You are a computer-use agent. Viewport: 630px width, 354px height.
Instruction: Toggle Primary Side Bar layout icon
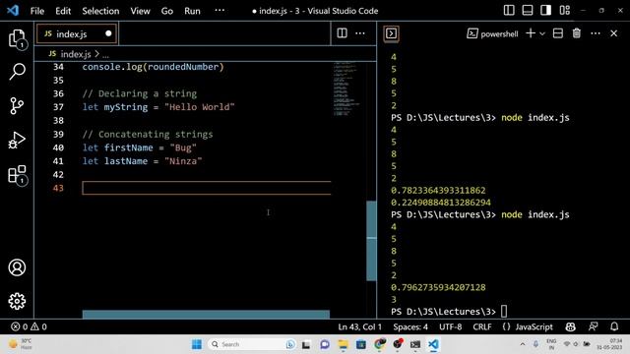509,11
